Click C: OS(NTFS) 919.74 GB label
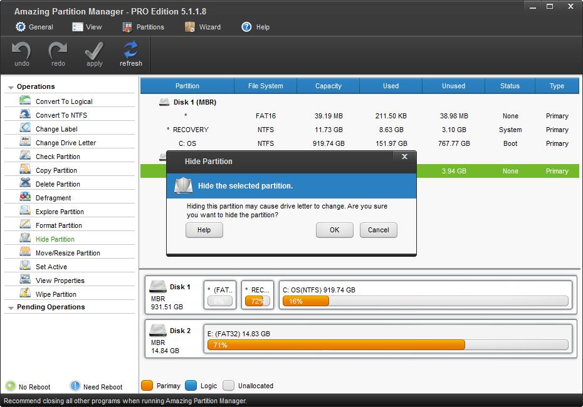583x407 pixels. (x=318, y=290)
